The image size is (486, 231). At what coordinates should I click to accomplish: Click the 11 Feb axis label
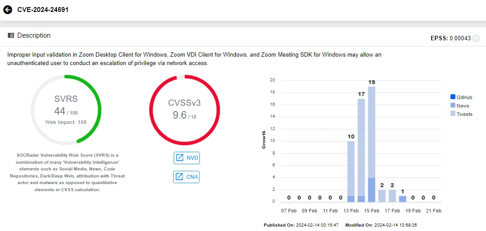330,211
